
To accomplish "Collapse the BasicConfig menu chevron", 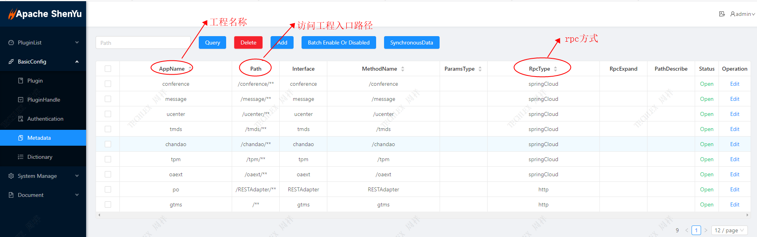I will click(x=77, y=62).
